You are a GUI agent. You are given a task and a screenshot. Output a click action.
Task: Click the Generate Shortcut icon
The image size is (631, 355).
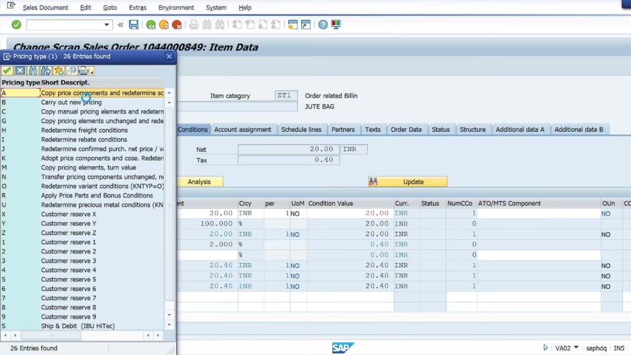(x=306, y=25)
